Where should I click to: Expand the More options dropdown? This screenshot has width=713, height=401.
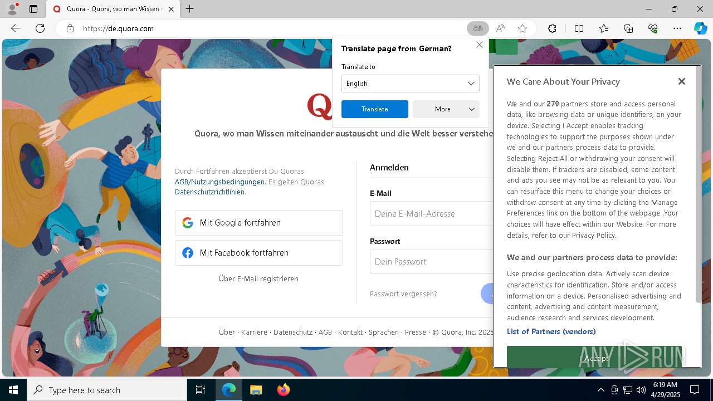(x=446, y=109)
